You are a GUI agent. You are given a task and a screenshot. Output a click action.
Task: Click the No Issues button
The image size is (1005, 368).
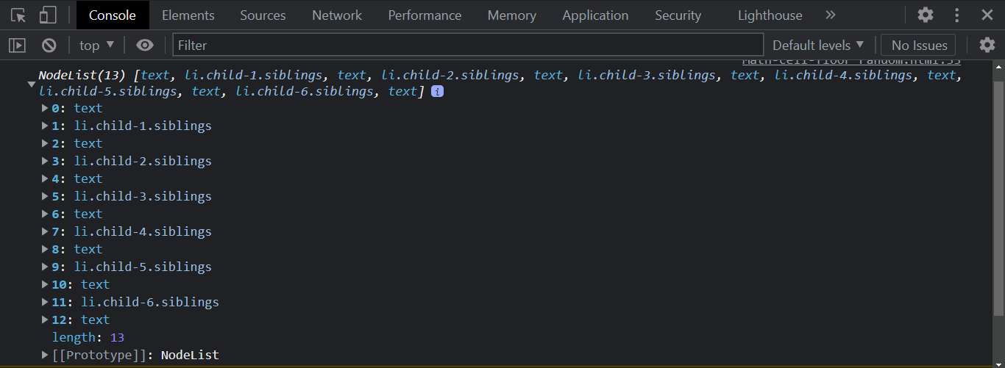[x=920, y=46]
